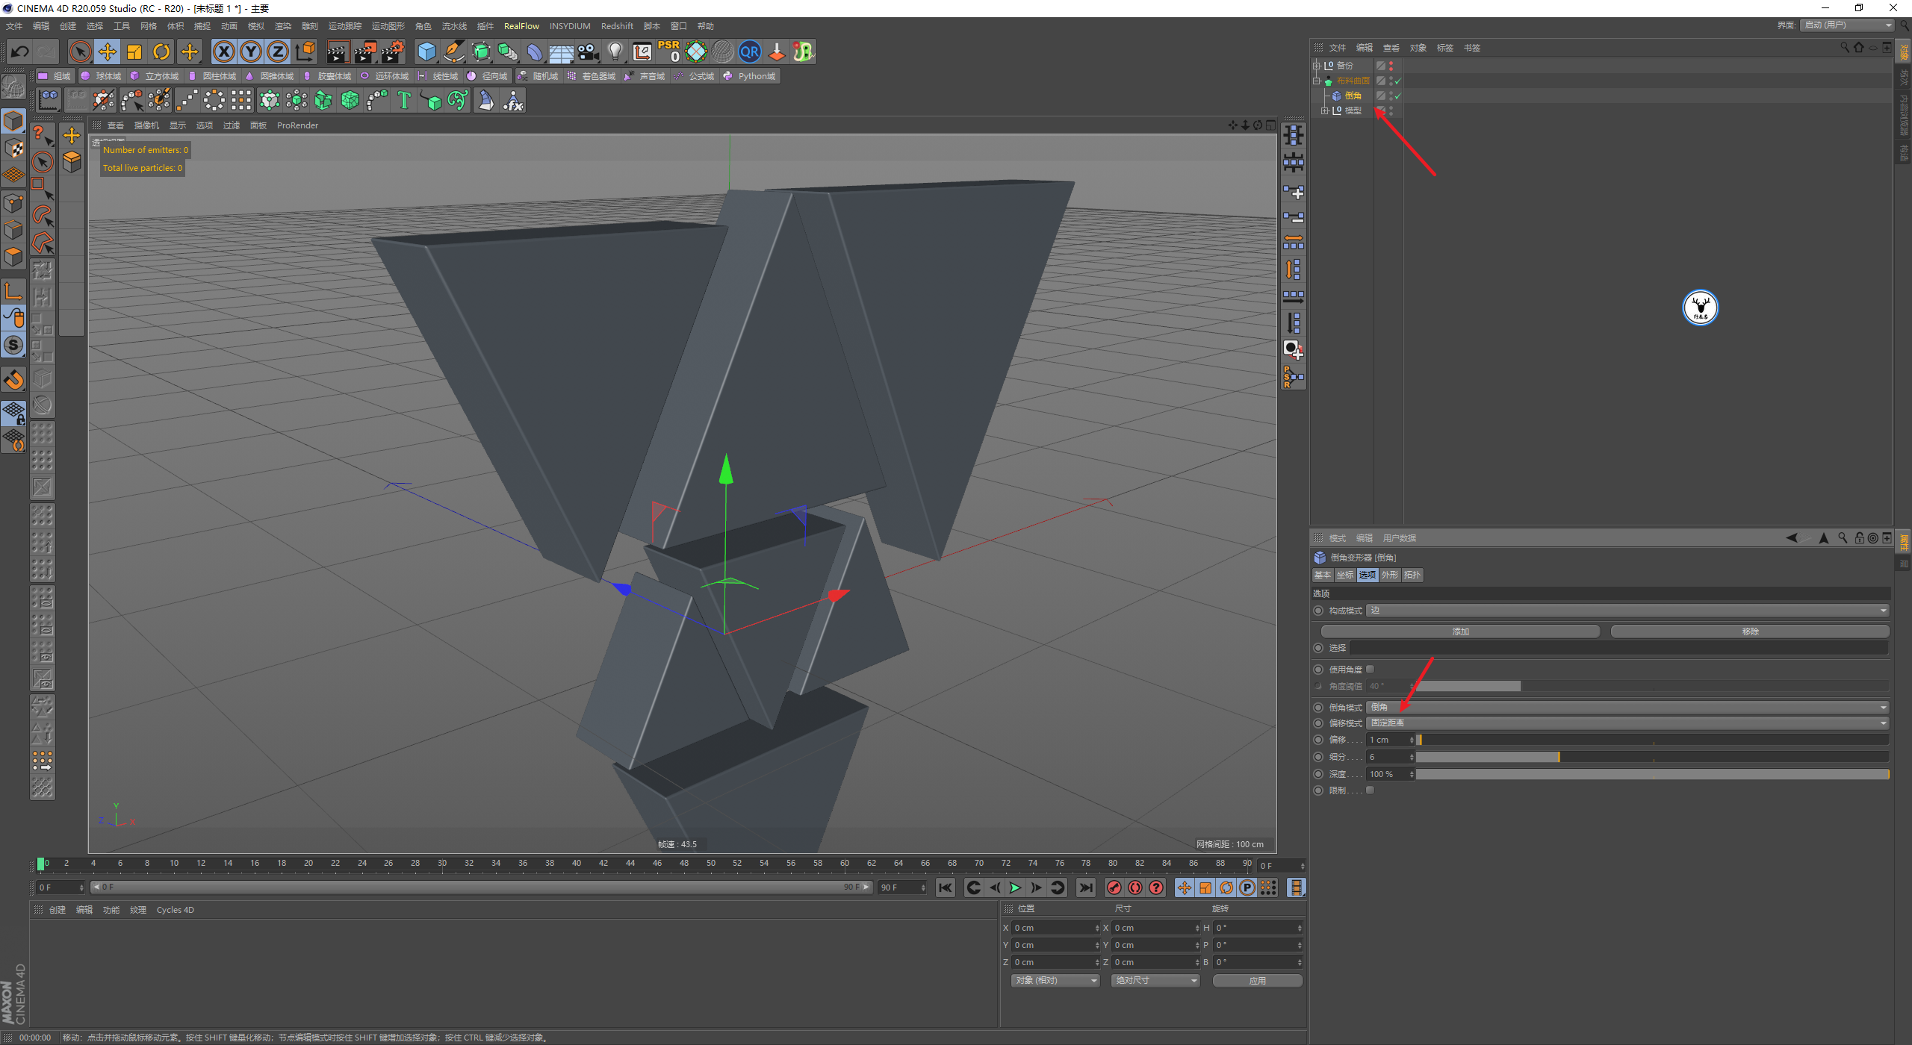This screenshot has width=1912, height=1045.
Task: Click the Undo arrow icon
Action: (x=19, y=52)
